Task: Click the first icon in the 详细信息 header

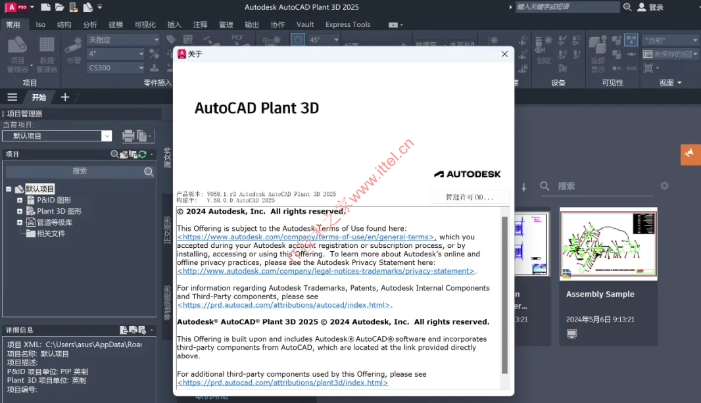Action: coord(124,330)
